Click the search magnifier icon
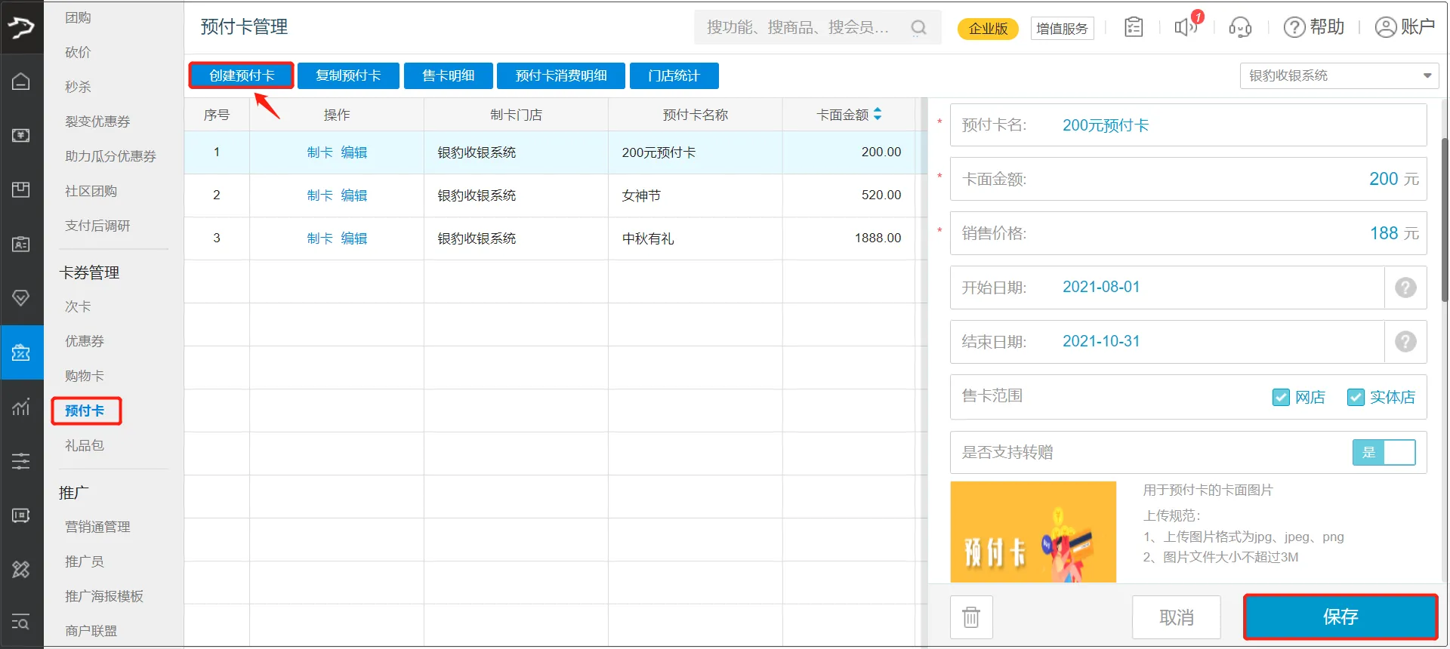The width and height of the screenshot is (1450, 649). click(918, 28)
